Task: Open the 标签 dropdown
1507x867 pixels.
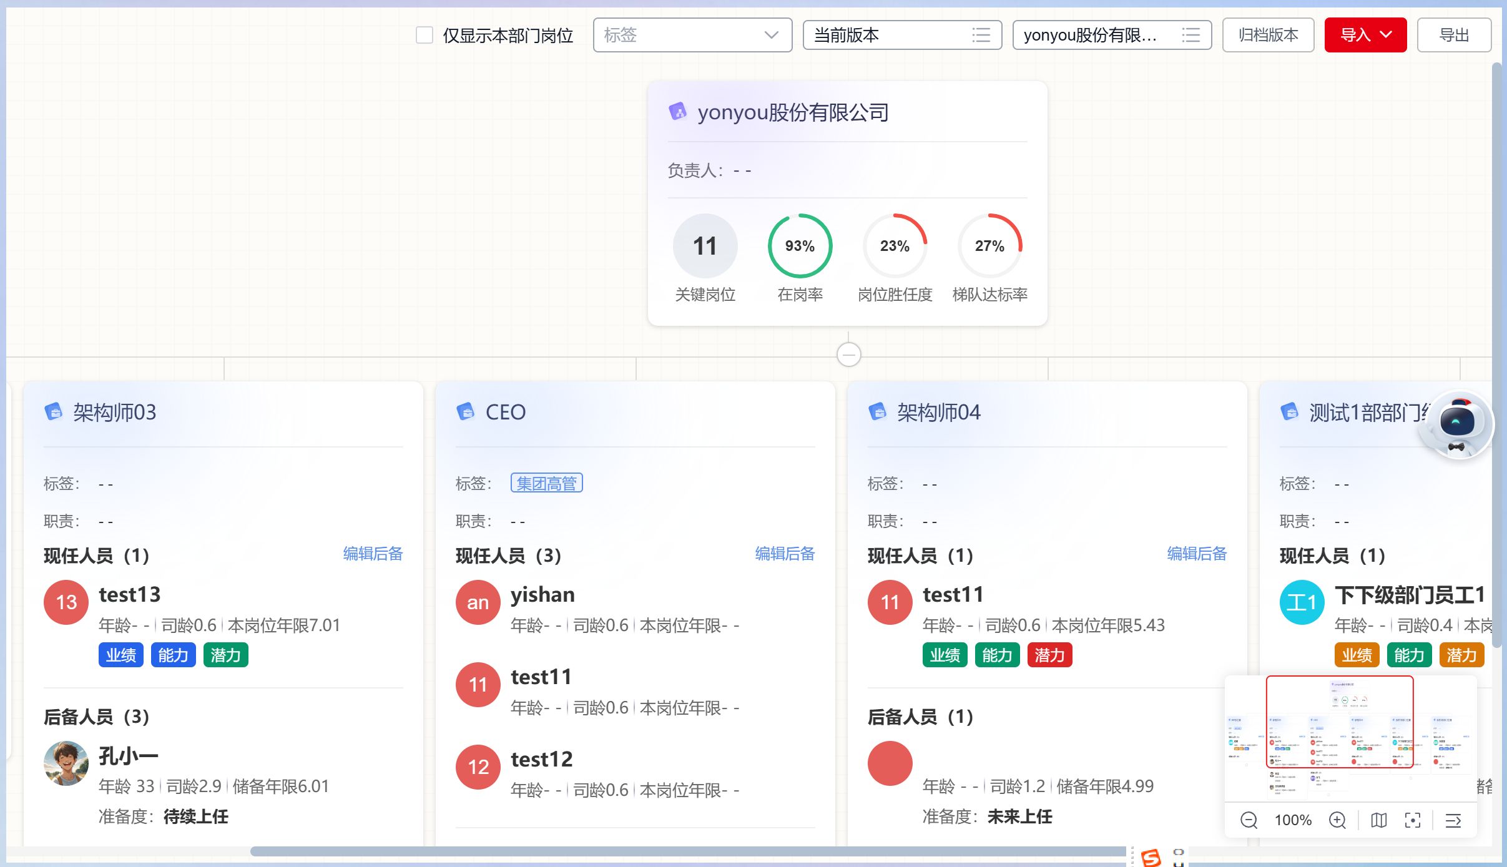Action: click(692, 35)
